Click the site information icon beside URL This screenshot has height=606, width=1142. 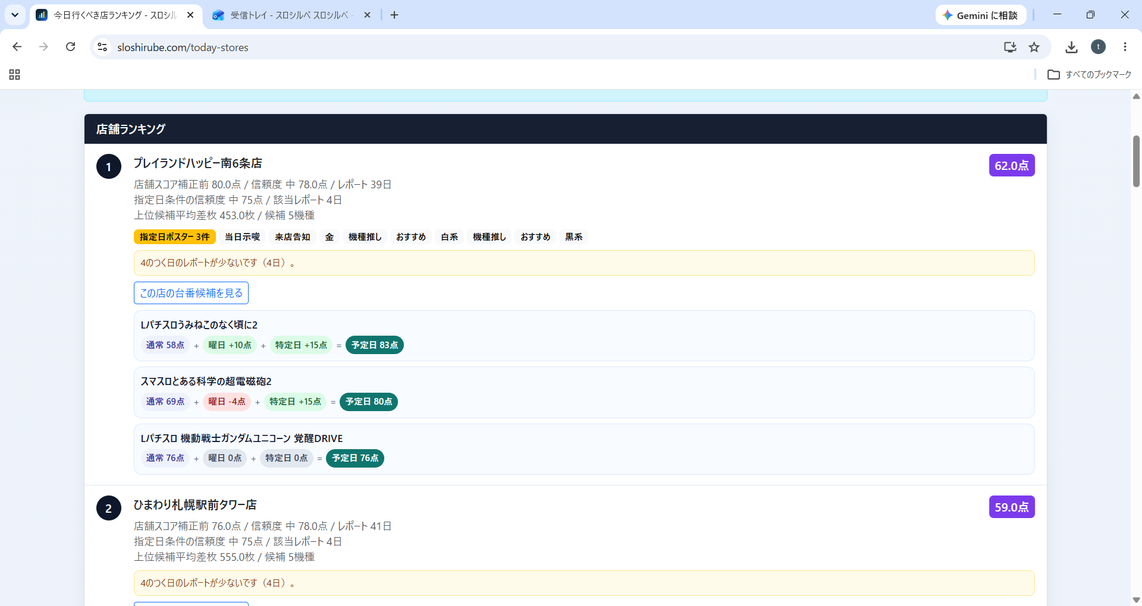102,47
